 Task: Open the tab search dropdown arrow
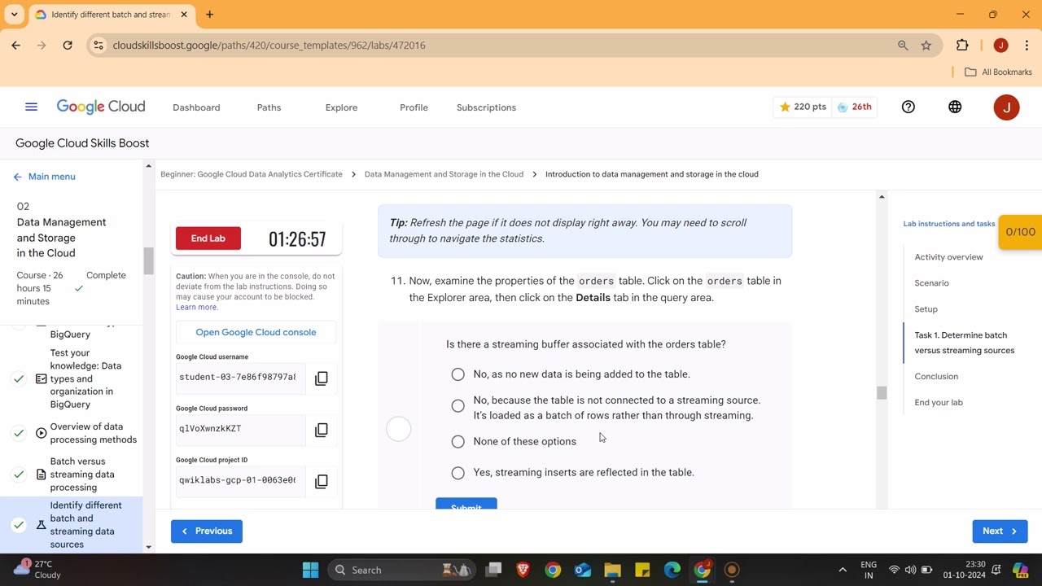pos(14,14)
